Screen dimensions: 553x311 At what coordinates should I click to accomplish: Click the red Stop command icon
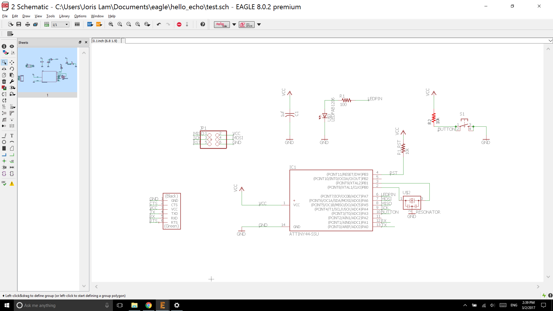coord(179,24)
